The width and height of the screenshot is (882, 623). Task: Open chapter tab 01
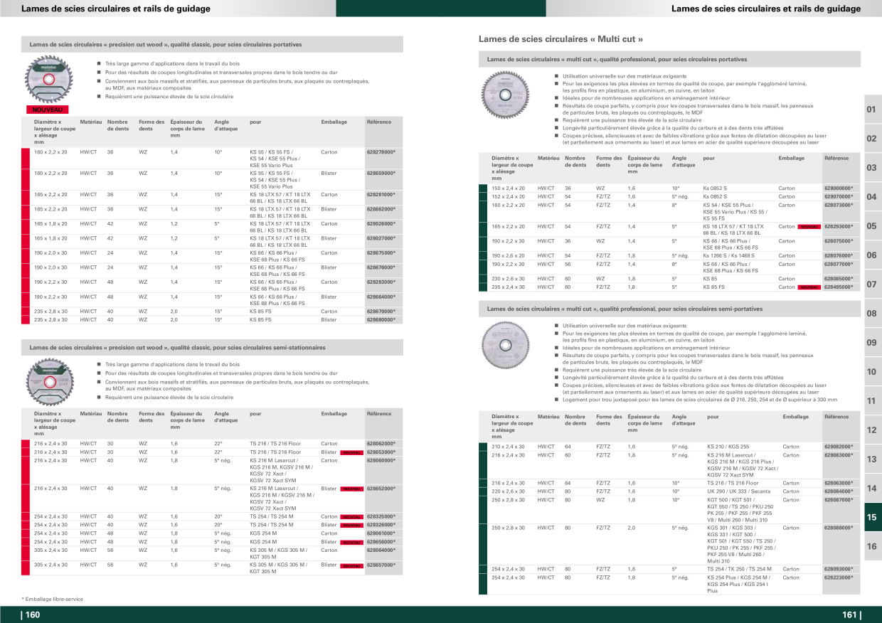(x=872, y=110)
